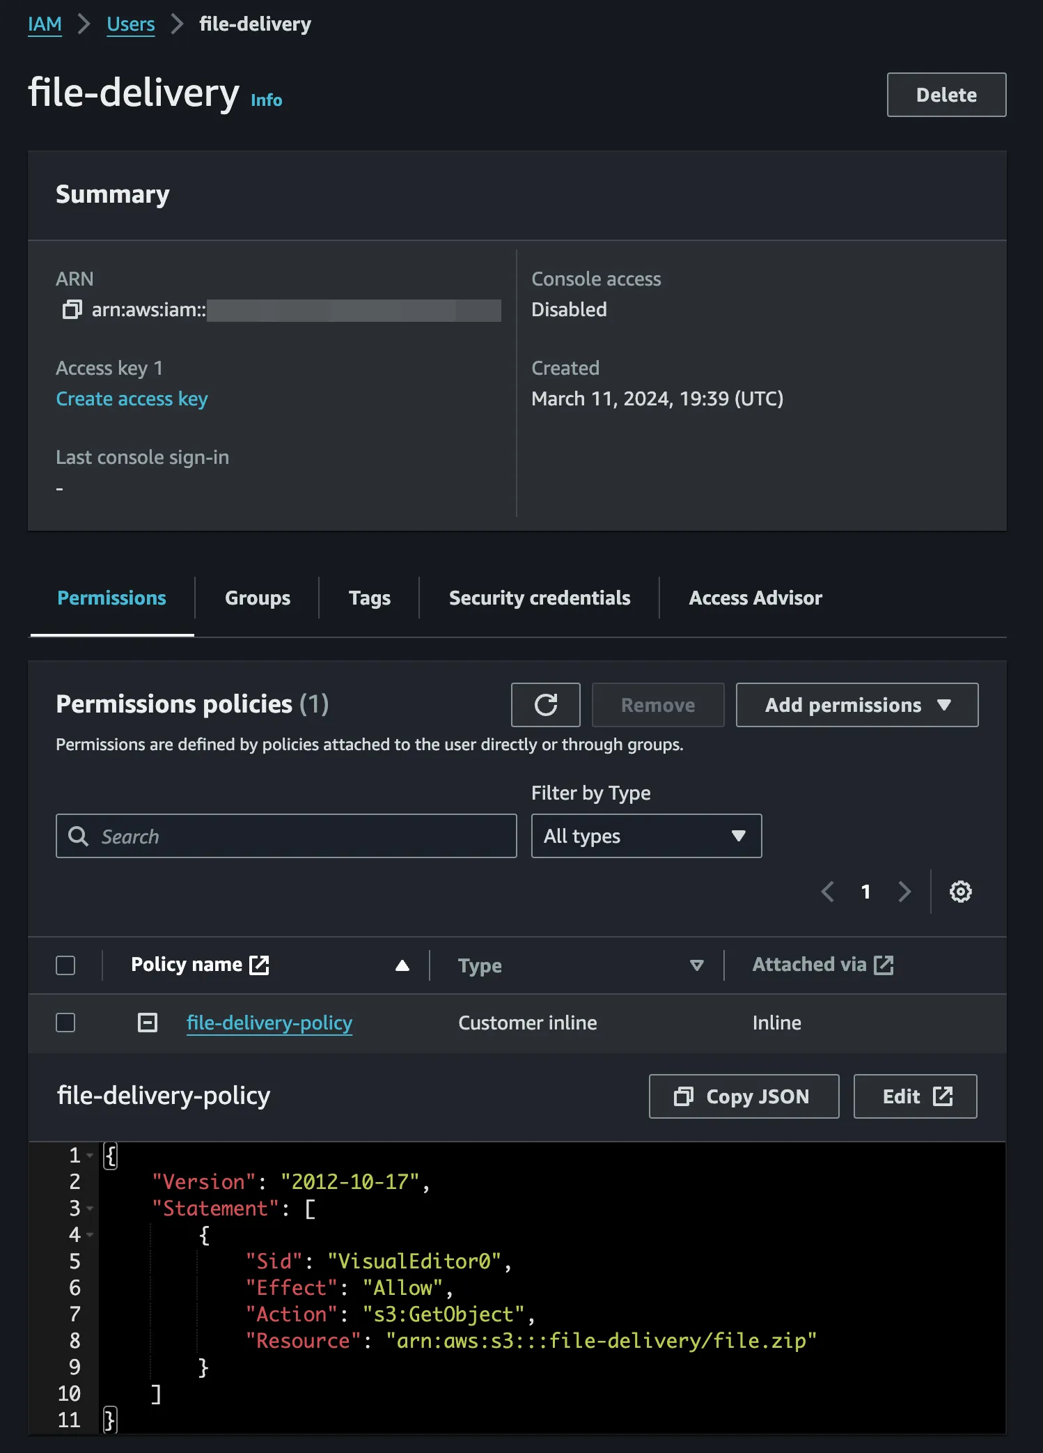Open the Security credentials tab
1043x1453 pixels.
540,598
